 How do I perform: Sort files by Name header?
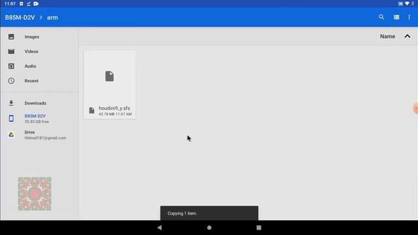pyautogui.click(x=387, y=37)
